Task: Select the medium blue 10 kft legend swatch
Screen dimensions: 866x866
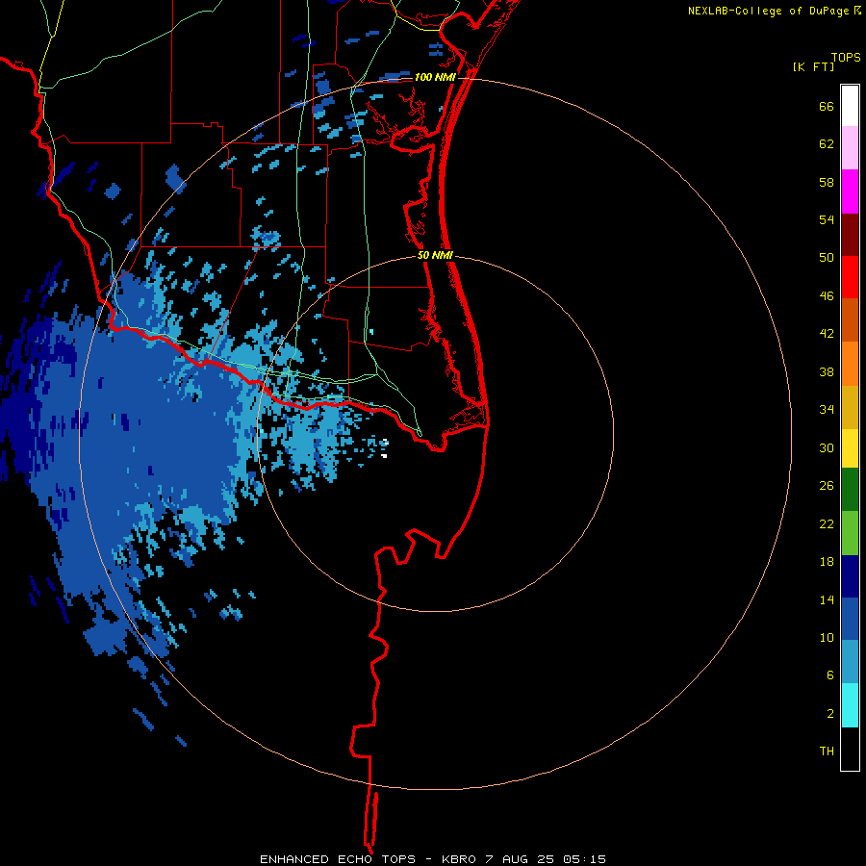Action: tap(850, 619)
